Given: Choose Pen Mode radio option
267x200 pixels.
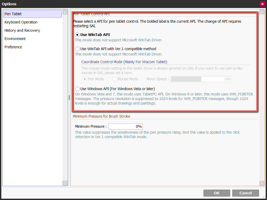Looking at the screenshot, I should pos(85,79).
